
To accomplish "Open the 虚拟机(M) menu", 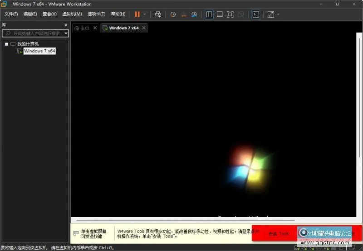I will 72,14.
